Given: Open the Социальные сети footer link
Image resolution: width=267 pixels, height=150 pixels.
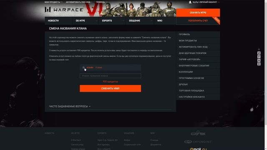Looking at the screenshot, I should 132,145.
